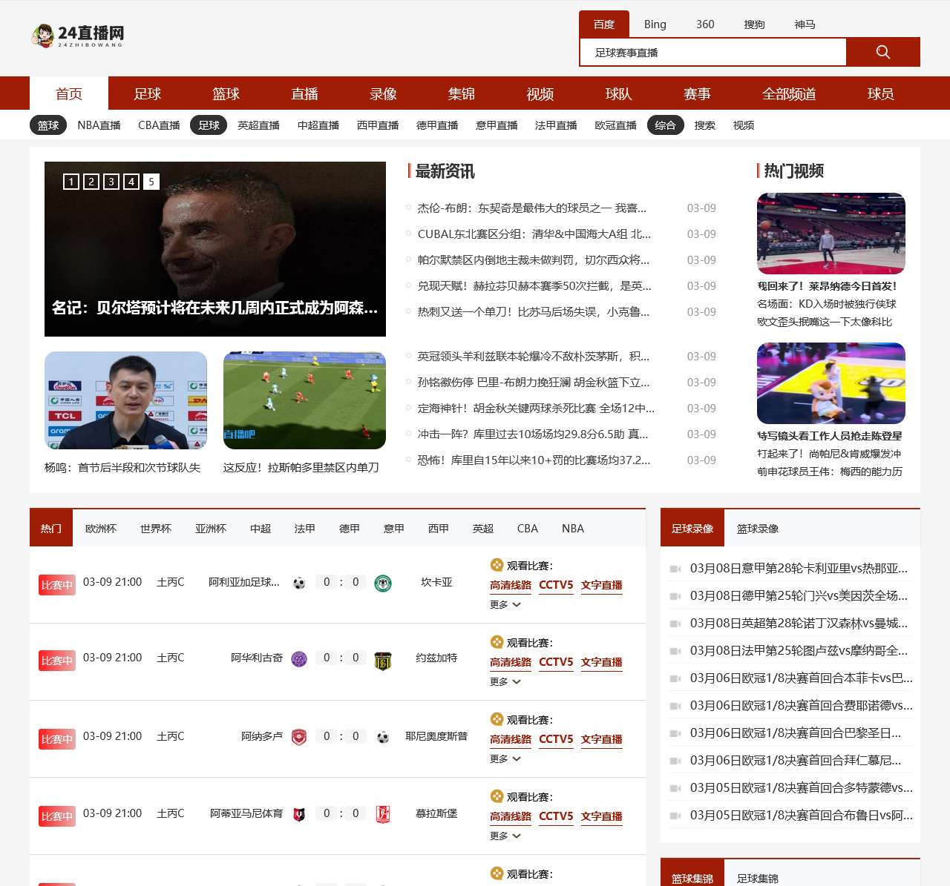
Task: Switch to the 欧洲杯 match tab
Action: [101, 529]
